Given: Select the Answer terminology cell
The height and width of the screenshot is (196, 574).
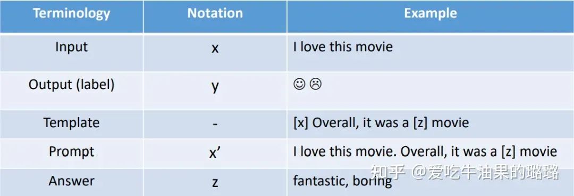Looking at the screenshot, I should [71, 181].
